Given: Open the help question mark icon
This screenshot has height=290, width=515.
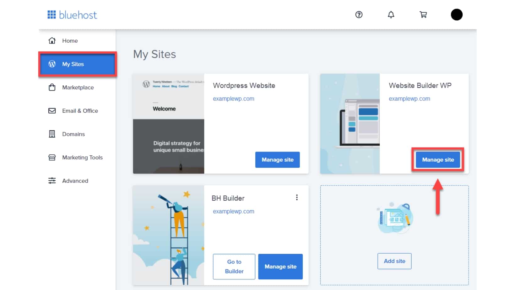Looking at the screenshot, I should coord(359,15).
